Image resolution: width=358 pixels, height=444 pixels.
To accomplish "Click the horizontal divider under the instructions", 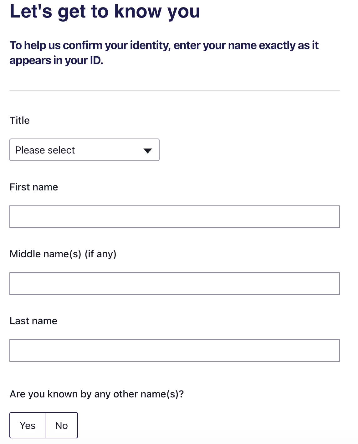I will pos(174,90).
